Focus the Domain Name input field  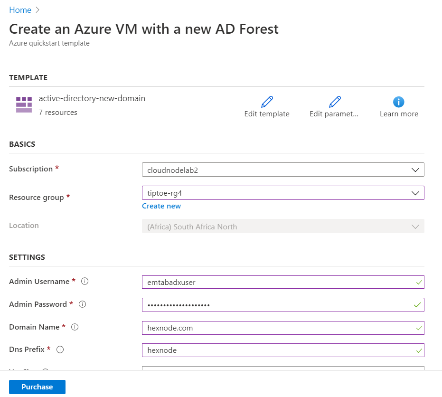click(283, 328)
